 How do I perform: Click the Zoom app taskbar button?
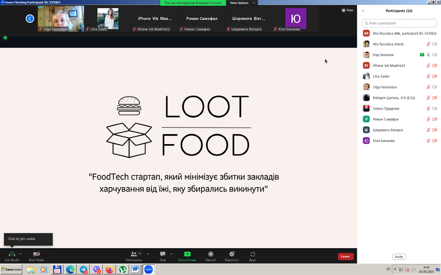tap(148, 269)
